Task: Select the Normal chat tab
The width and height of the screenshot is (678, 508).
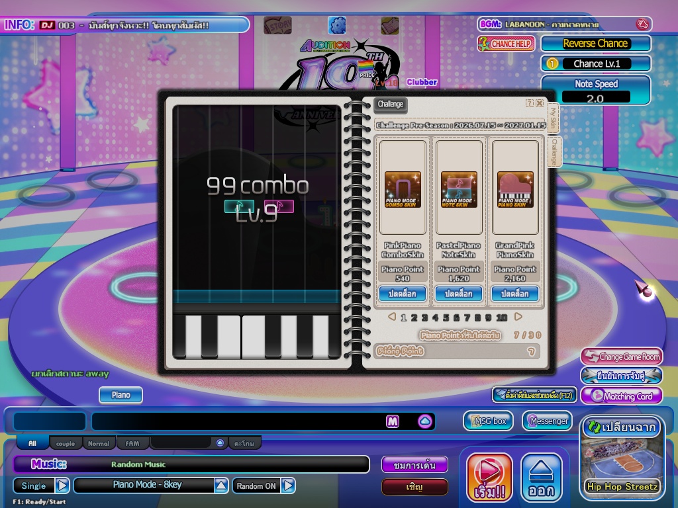Action: point(99,443)
